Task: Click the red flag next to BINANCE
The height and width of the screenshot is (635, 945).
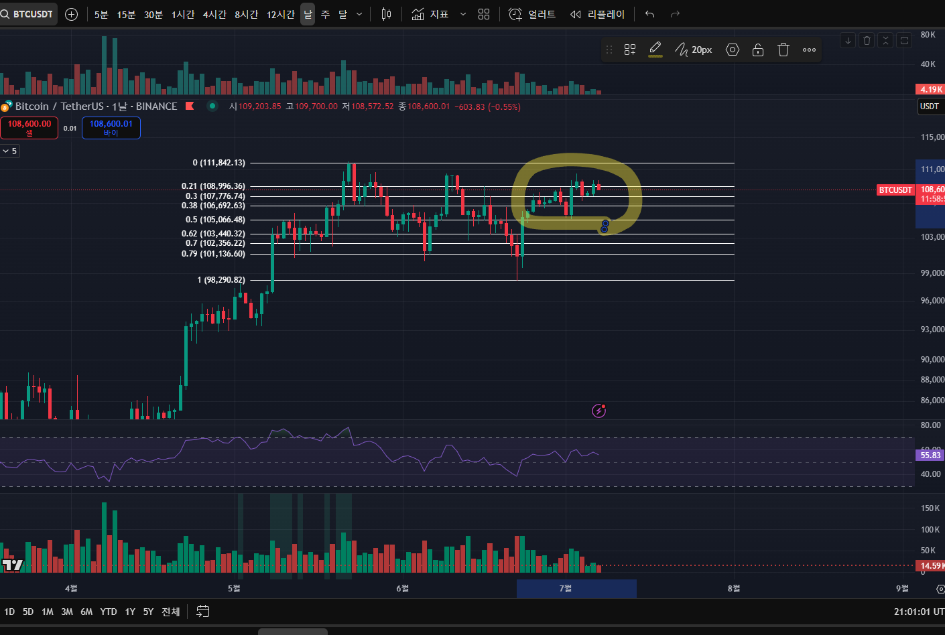Action: point(190,106)
